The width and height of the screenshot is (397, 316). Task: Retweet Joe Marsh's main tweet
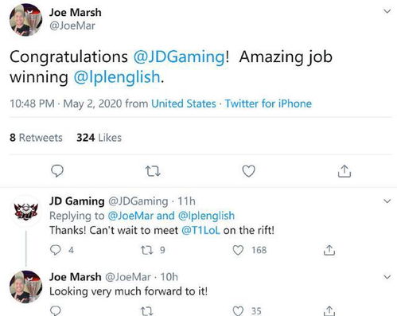(154, 171)
